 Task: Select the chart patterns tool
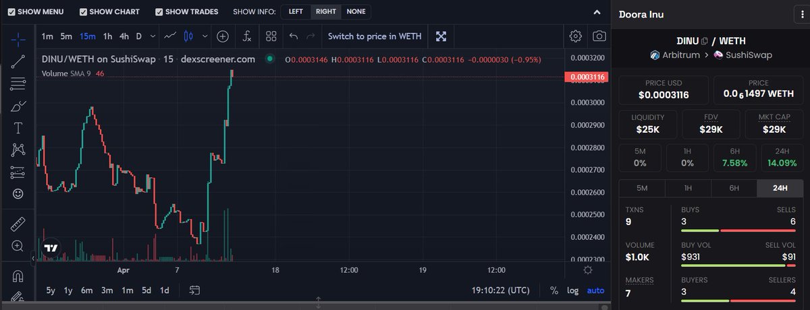(18, 150)
